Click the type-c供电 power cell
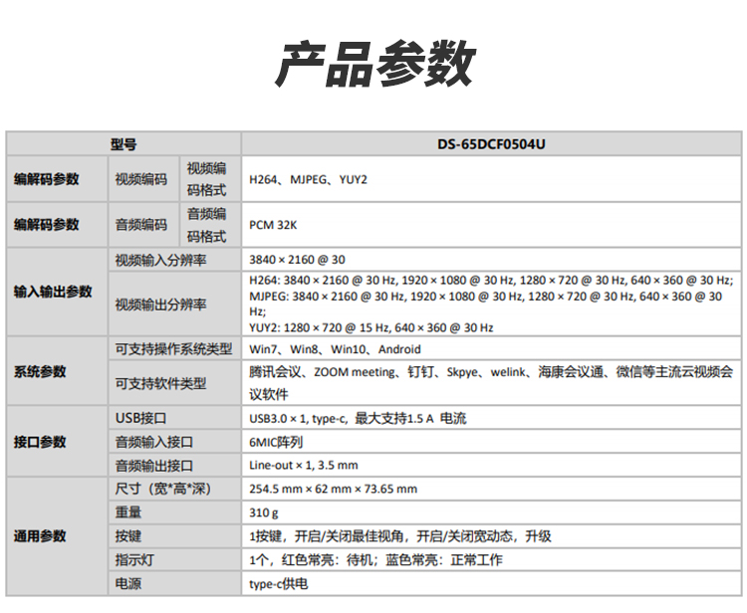This screenshot has width=747, height=613. 491,583
